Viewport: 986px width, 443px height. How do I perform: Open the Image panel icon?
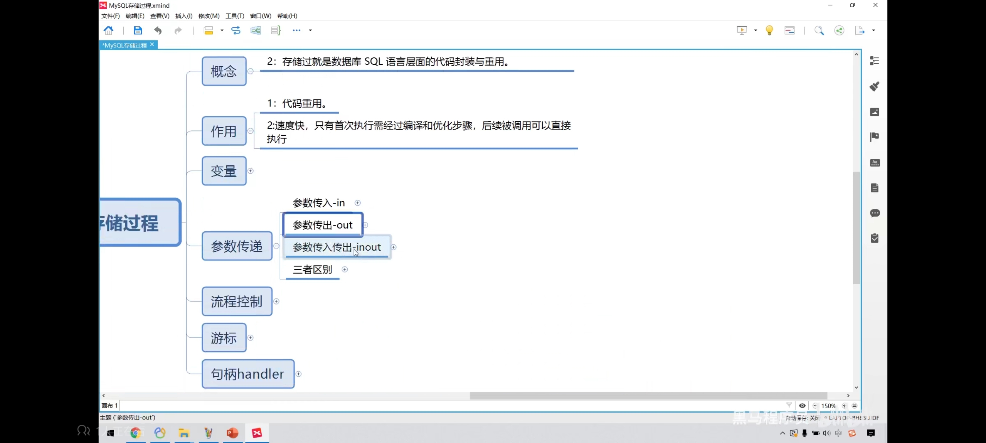[874, 112]
